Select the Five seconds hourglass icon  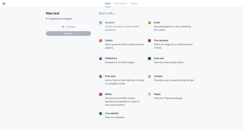[149, 41]
